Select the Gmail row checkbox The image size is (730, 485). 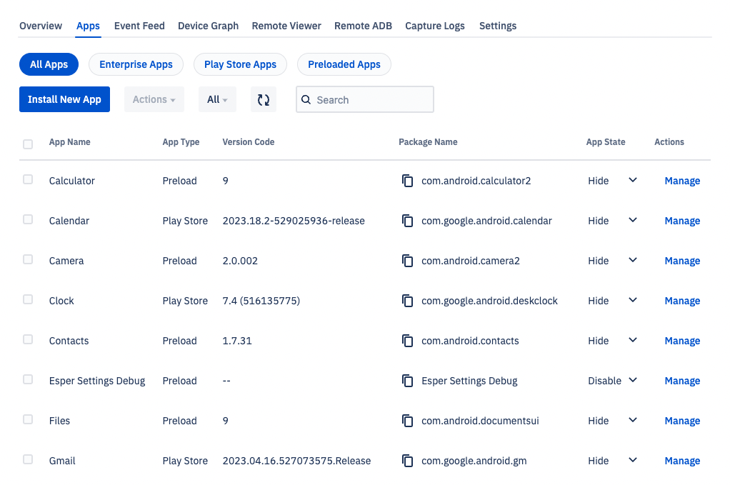(x=27, y=459)
